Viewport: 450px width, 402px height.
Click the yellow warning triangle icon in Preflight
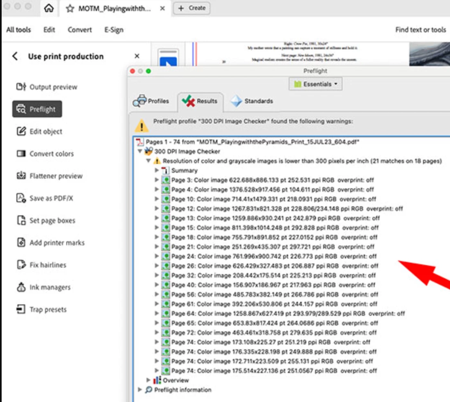click(142, 126)
